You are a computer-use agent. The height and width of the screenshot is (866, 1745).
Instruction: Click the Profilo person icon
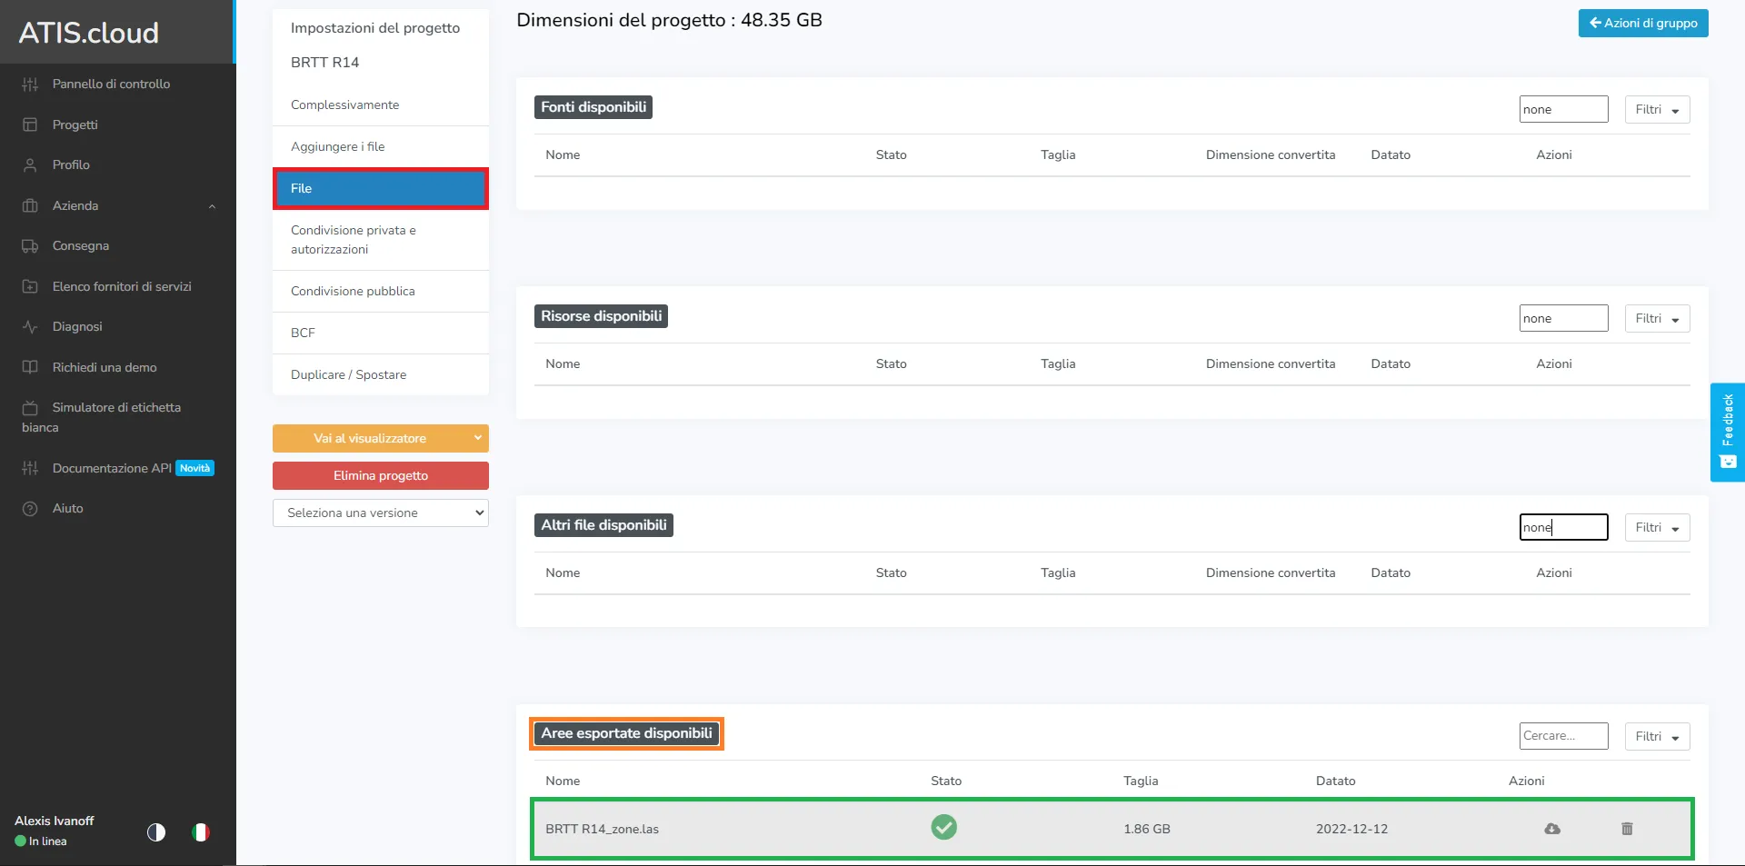(x=30, y=165)
